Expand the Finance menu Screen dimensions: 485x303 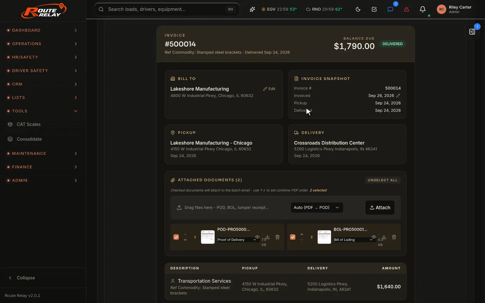point(42,167)
